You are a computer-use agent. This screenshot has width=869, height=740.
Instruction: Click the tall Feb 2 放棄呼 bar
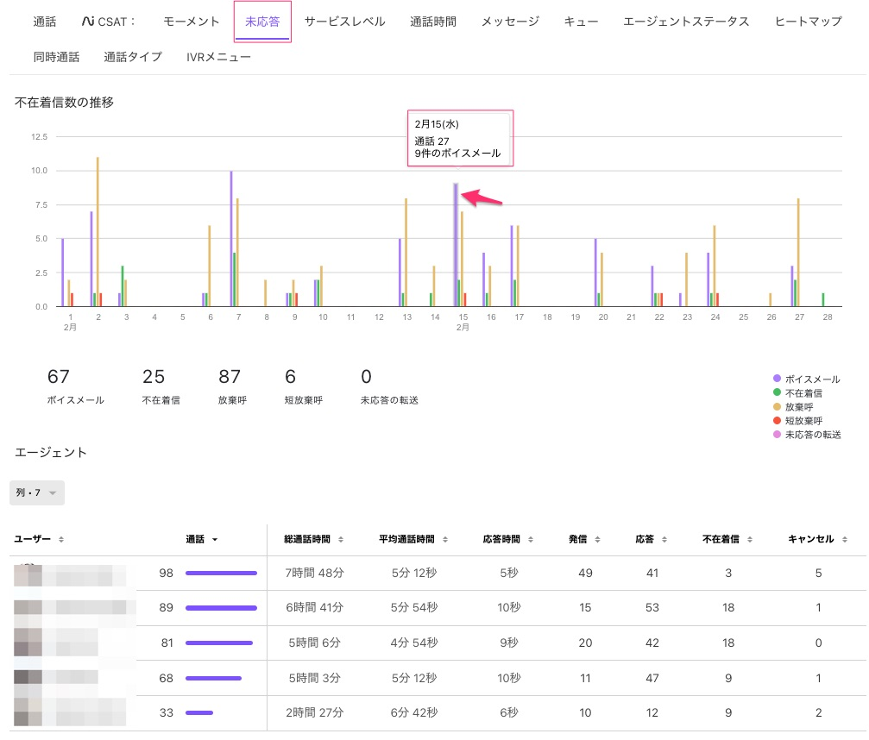click(x=98, y=231)
